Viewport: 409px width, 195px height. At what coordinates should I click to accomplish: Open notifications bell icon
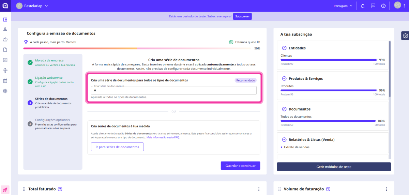[x=363, y=6]
